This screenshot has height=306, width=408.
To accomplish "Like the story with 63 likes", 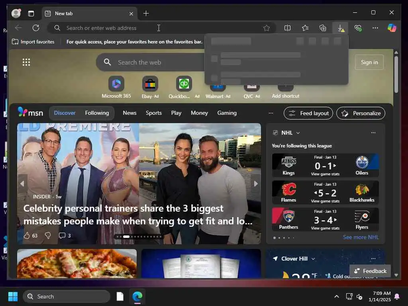I will click(x=30, y=235).
